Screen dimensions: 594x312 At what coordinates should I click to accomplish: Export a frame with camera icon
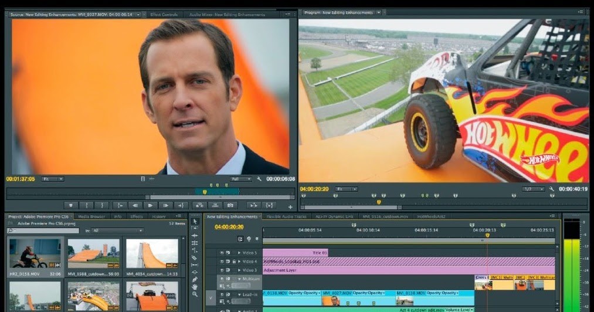click(x=230, y=205)
